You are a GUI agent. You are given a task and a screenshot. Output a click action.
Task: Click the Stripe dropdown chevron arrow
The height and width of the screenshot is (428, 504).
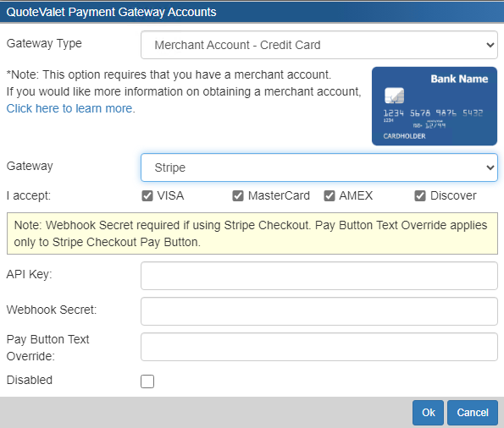pyautogui.click(x=490, y=167)
